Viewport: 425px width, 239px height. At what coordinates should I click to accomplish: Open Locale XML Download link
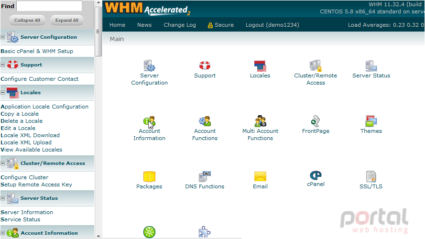(30, 135)
